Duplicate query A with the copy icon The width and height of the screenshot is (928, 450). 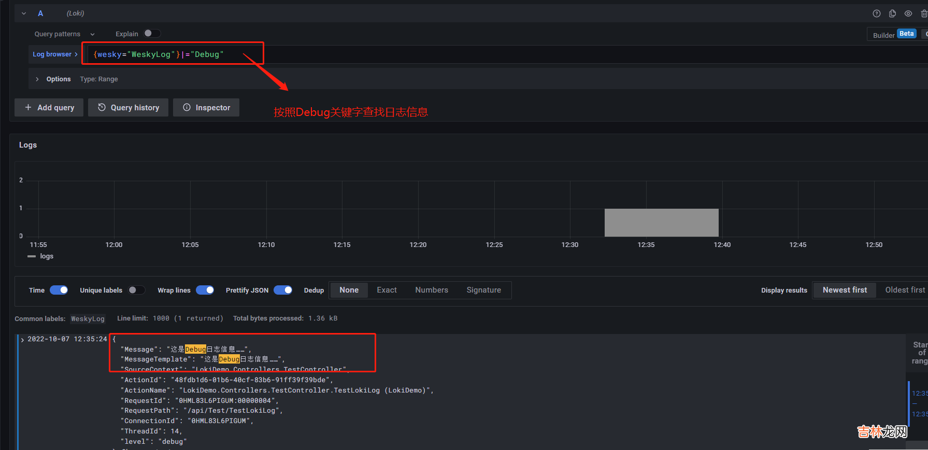[x=892, y=13]
